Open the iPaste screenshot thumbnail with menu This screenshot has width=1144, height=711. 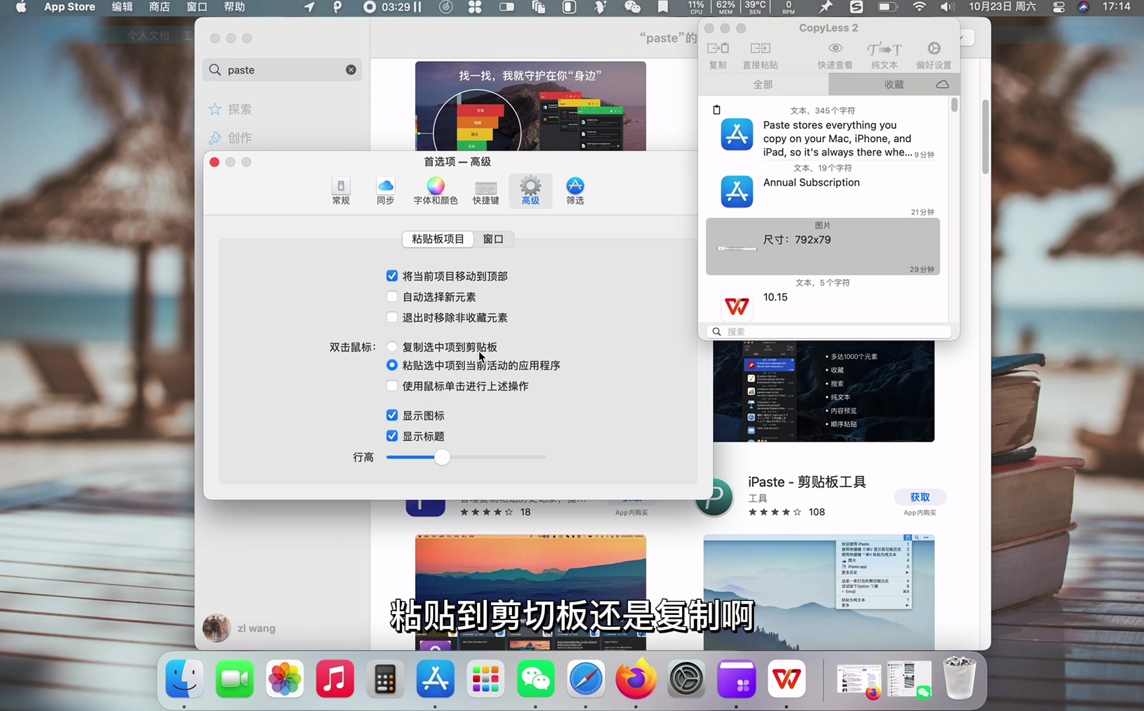tap(818, 591)
